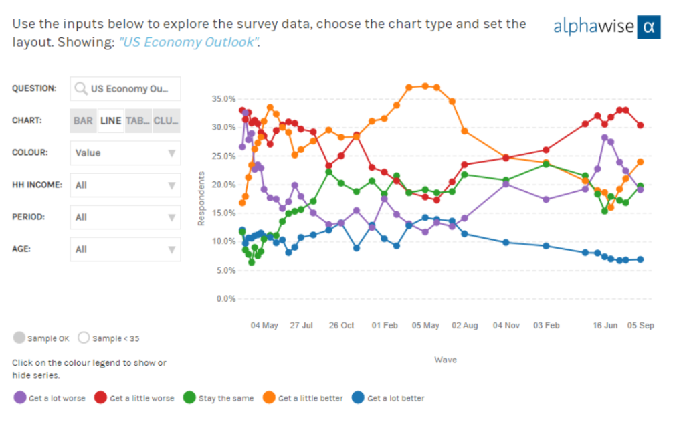This screenshot has height=422, width=685.
Task: Hide the red 'Get a little worse' series
Action: click(101, 398)
